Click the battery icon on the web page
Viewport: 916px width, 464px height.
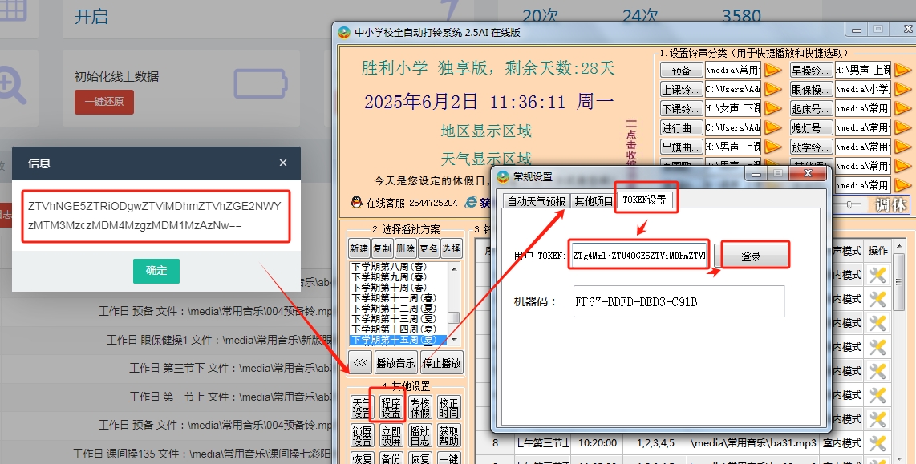pyautogui.click(x=261, y=84)
